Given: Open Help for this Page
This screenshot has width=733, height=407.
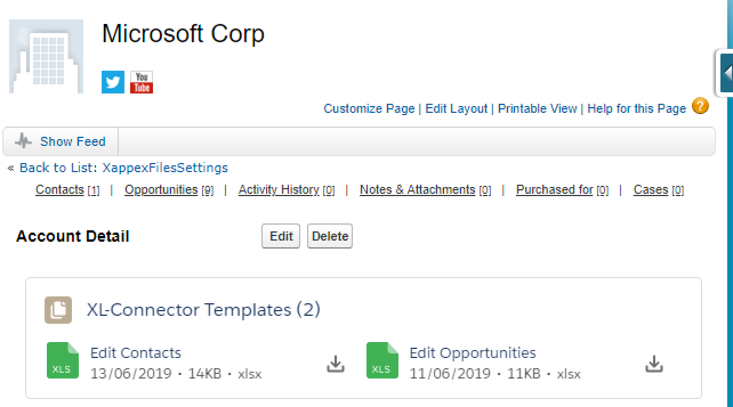Looking at the screenshot, I should (x=637, y=109).
